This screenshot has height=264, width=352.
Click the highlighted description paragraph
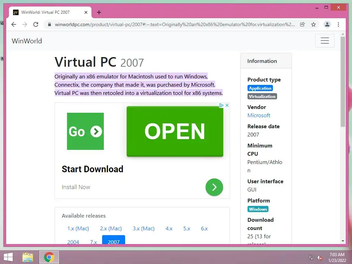click(139, 85)
